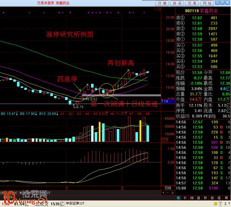Click the + zoom-in chart button

(163, 193)
